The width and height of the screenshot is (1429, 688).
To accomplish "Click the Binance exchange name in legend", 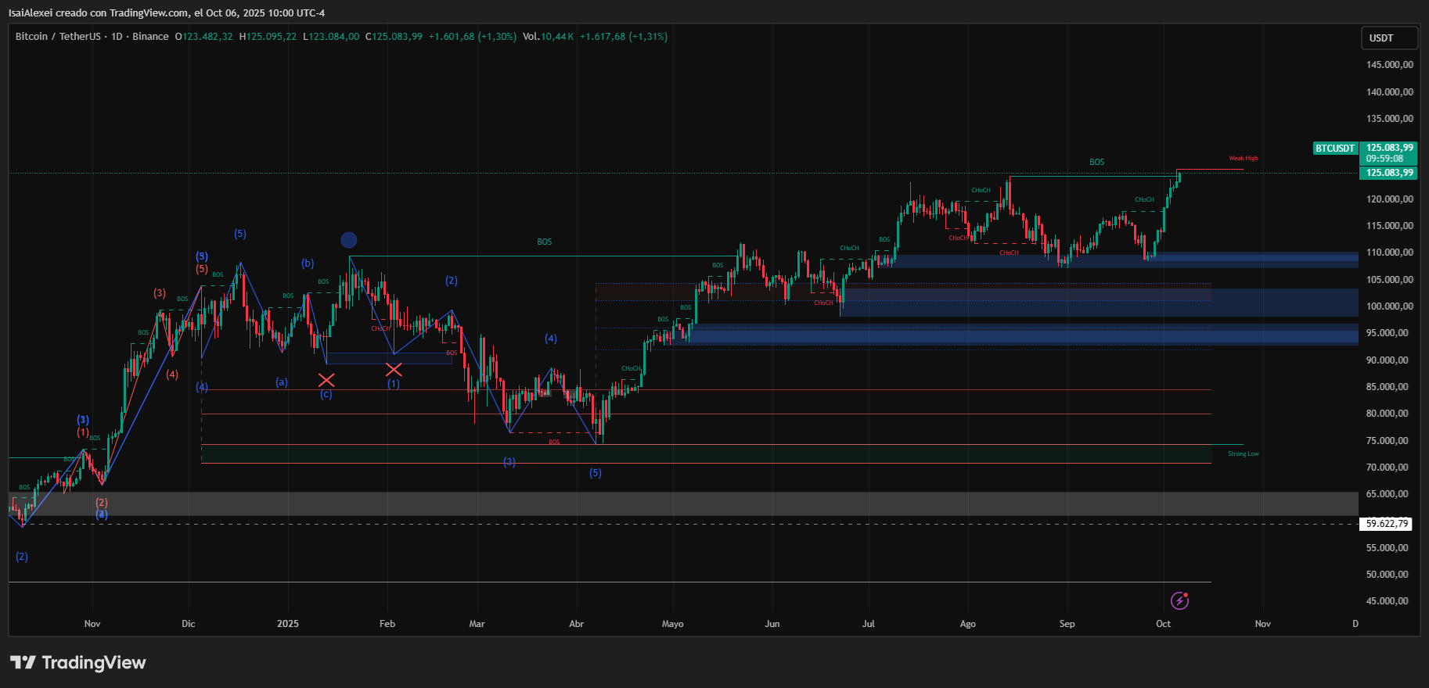I will tap(150, 37).
